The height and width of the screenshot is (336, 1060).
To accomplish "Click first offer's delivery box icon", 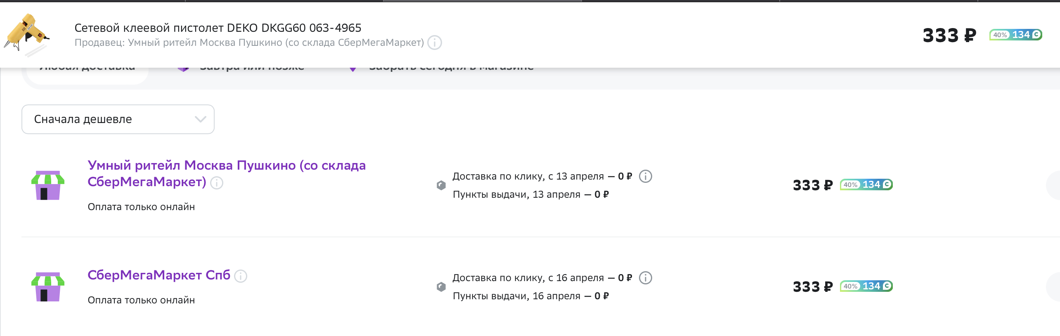I will pos(441,185).
